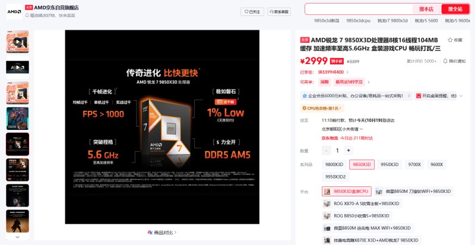This screenshot has height=245, width=475.
Task: Click the 累计评价 5000+ reviews text
Action: (x=422, y=61)
